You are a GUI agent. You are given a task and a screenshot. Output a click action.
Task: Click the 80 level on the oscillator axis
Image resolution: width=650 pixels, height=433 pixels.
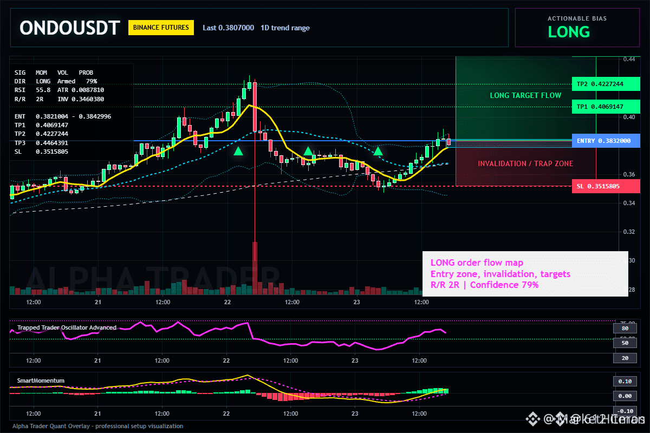coord(624,328)
